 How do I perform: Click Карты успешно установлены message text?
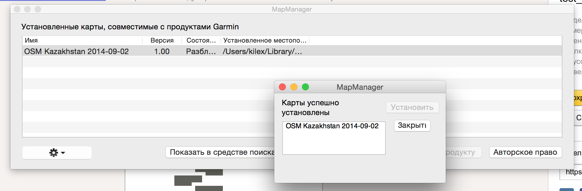coord(310,108)
